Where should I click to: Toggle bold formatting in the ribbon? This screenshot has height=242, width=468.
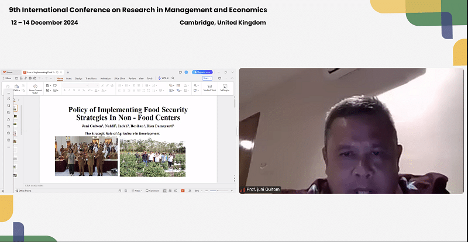click(x=65, y=91)
